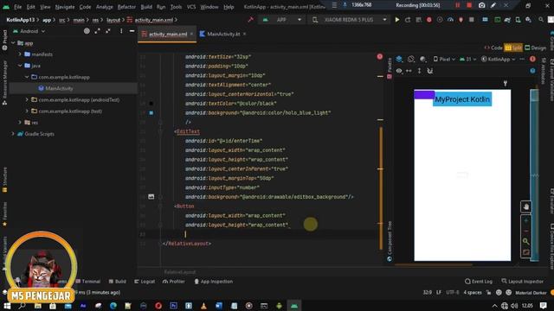The width and height of the screenshot is (554, 311).
Task: Click the gutter image icon beside the background drawable line
Action: [151, 197]
